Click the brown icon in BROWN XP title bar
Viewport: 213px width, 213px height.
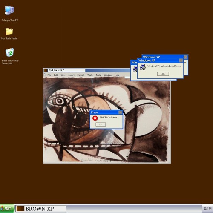click(46, 70)
